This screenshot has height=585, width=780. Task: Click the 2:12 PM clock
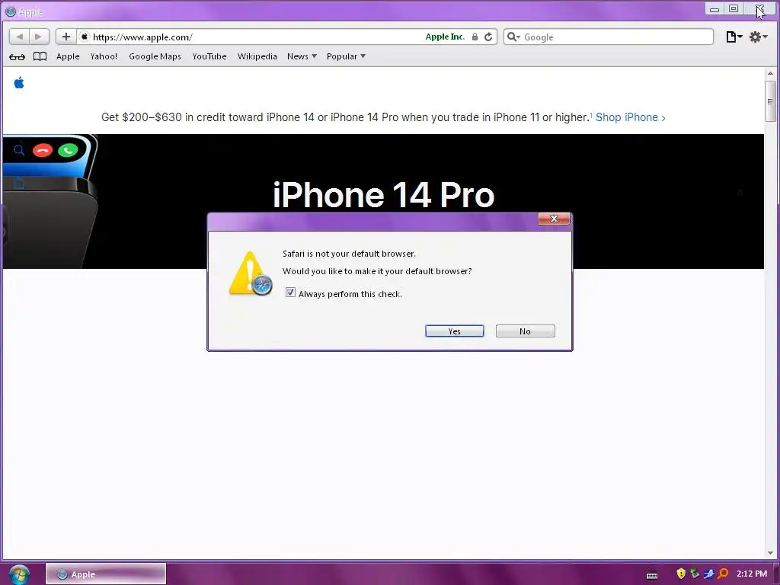(x=752, y=574)
